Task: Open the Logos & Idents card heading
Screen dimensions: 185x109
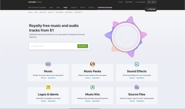Action: point(48,94)
